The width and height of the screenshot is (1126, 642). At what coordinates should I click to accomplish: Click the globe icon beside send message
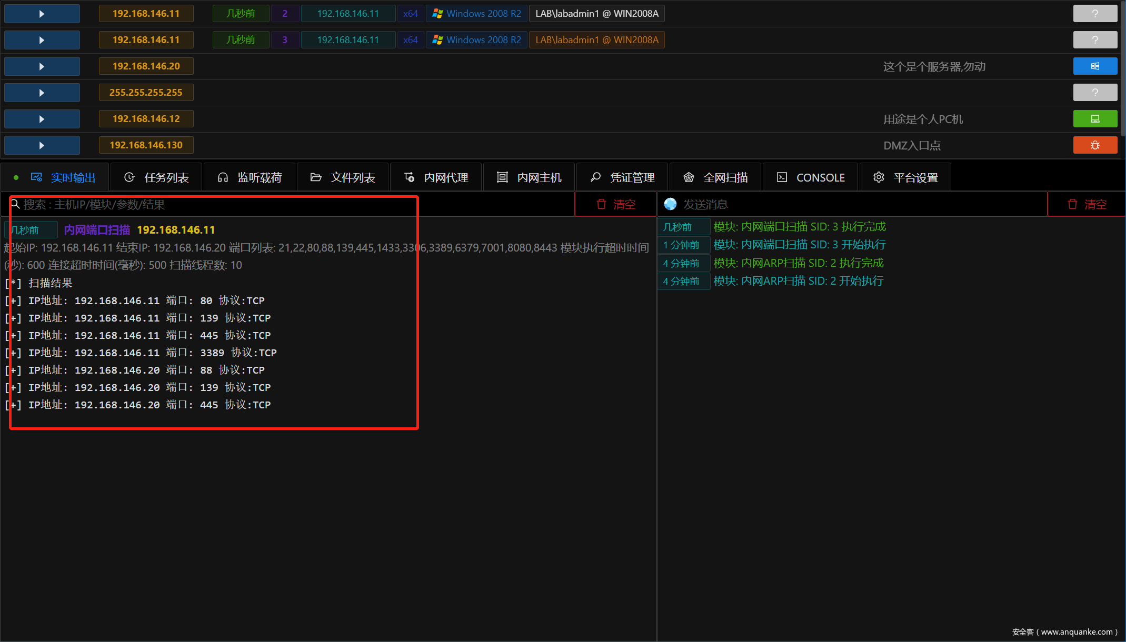coord(670,204)
